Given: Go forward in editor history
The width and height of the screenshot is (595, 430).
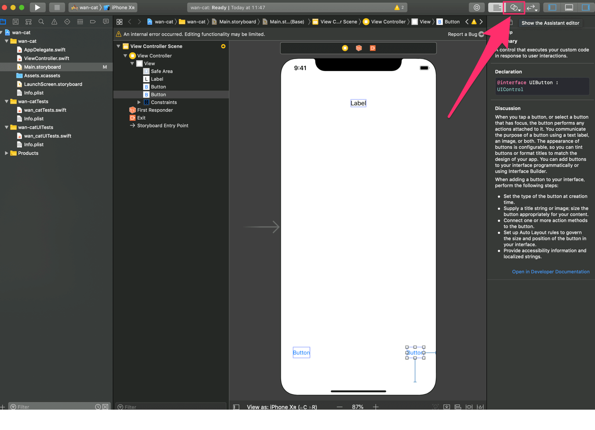Looking at the screenshot, I should (x=139, y=22).
